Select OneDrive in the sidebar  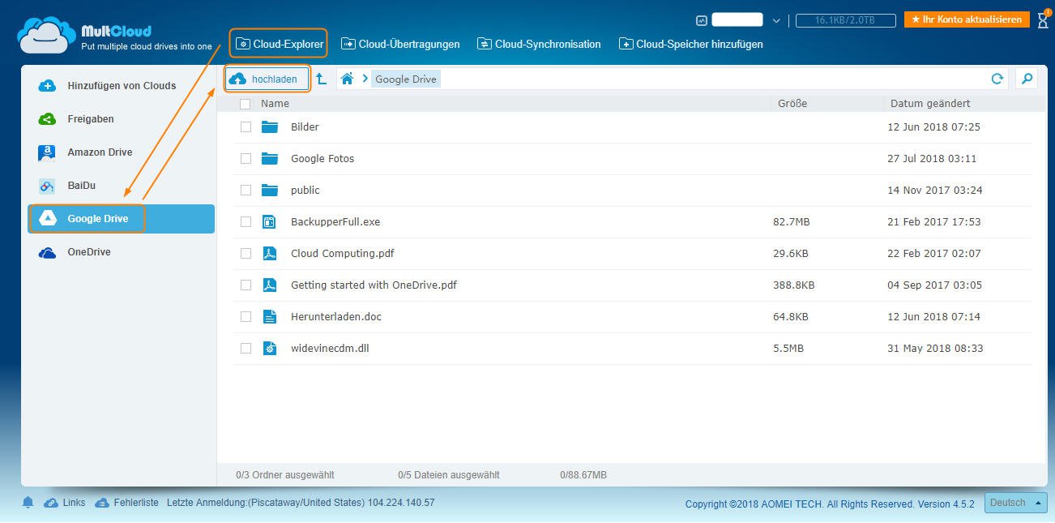(x=121, y=252)
